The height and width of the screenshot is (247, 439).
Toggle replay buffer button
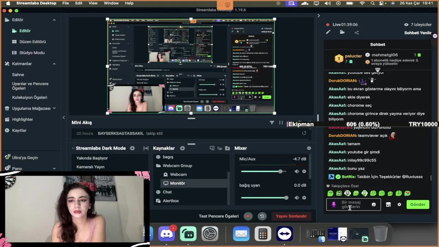pyautogui.click(x=262, y=216)
